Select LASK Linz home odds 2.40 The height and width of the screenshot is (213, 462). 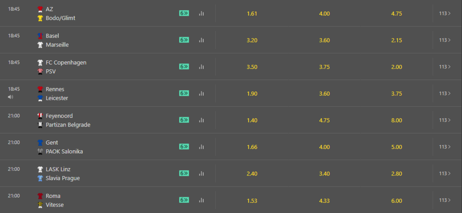point(252,174)
